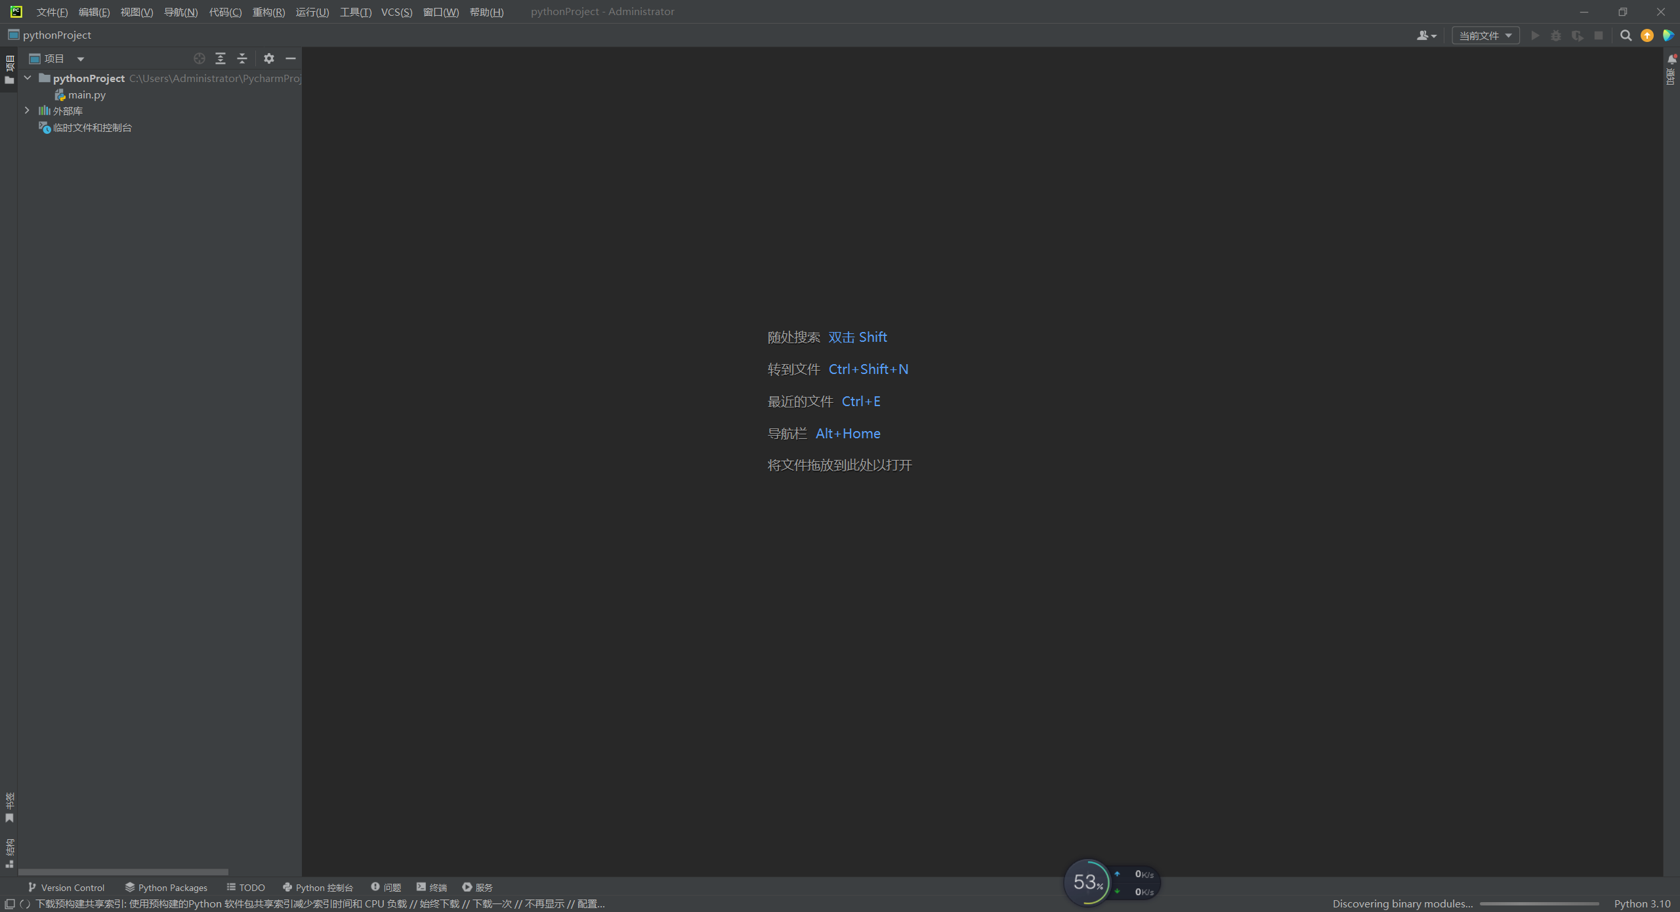This screenshot has width=1680, height=912.
Task: Collapse the pythonProject tree node
Action: click(x=27, y=77)
